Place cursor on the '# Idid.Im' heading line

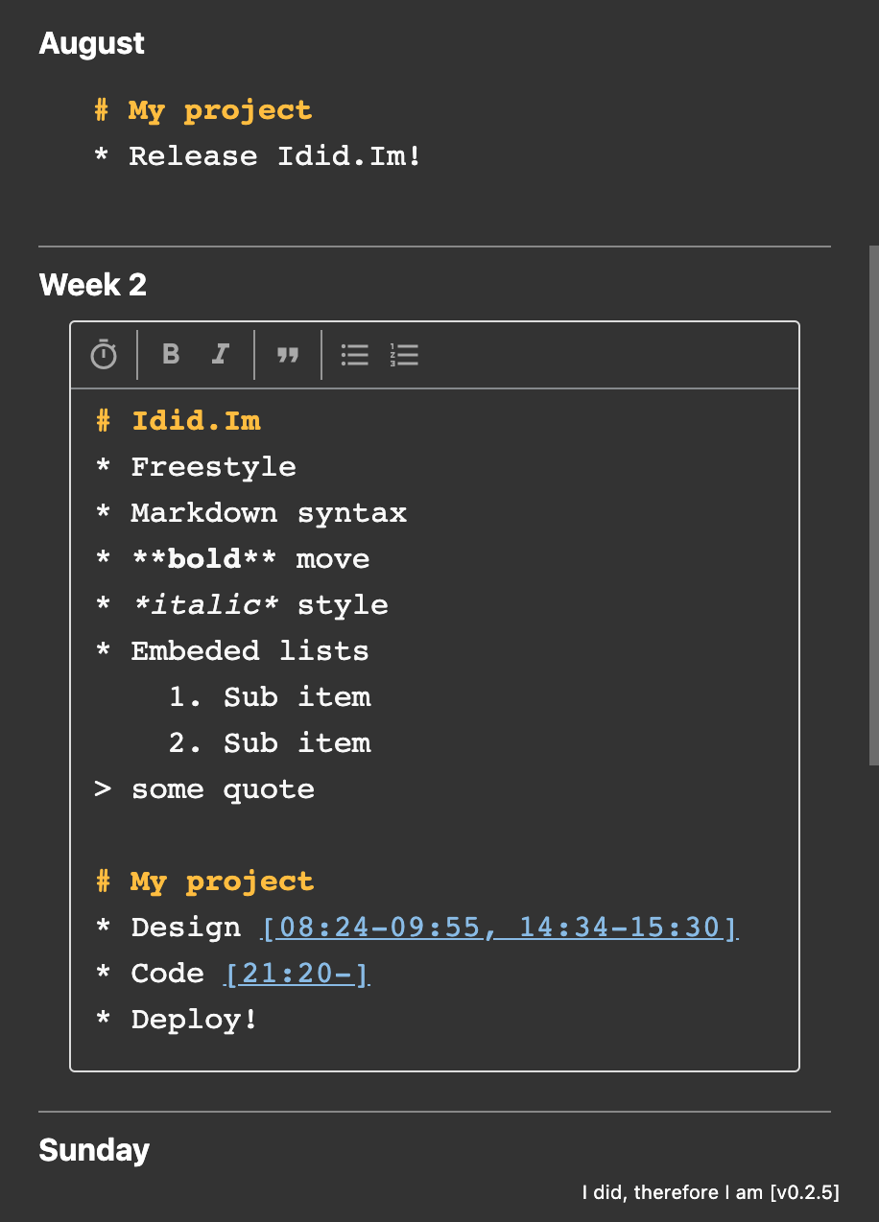pos(196,420)
